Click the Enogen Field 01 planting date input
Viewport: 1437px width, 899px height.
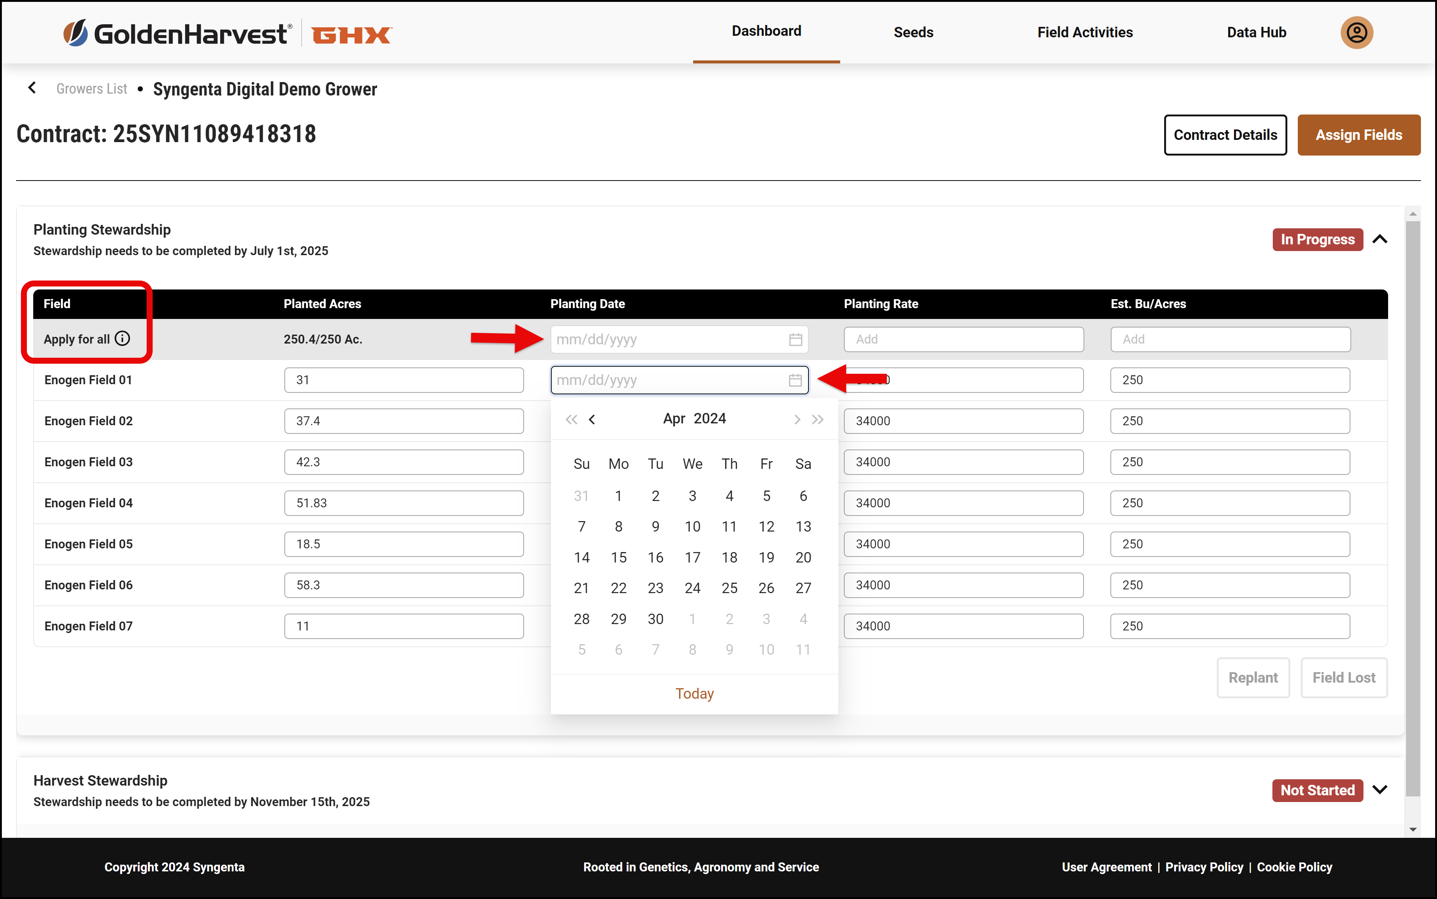(x=679, y=380)
